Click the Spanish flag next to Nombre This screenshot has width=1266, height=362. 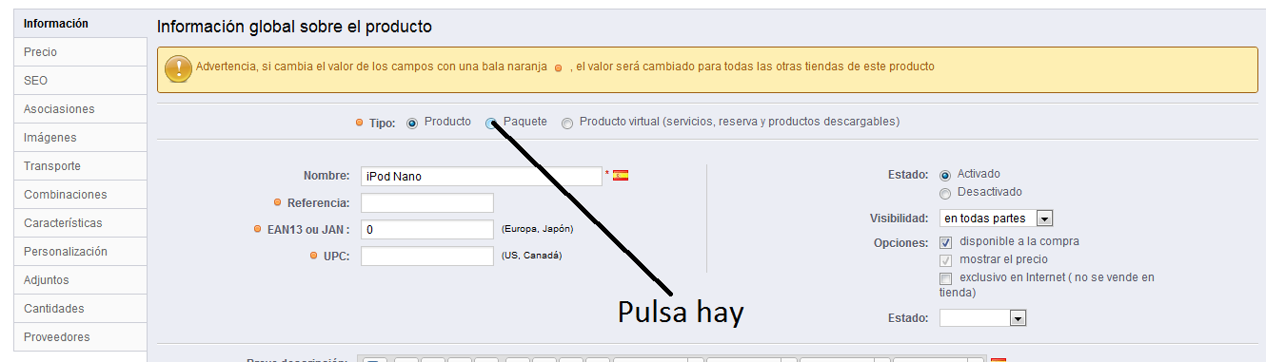621,176
